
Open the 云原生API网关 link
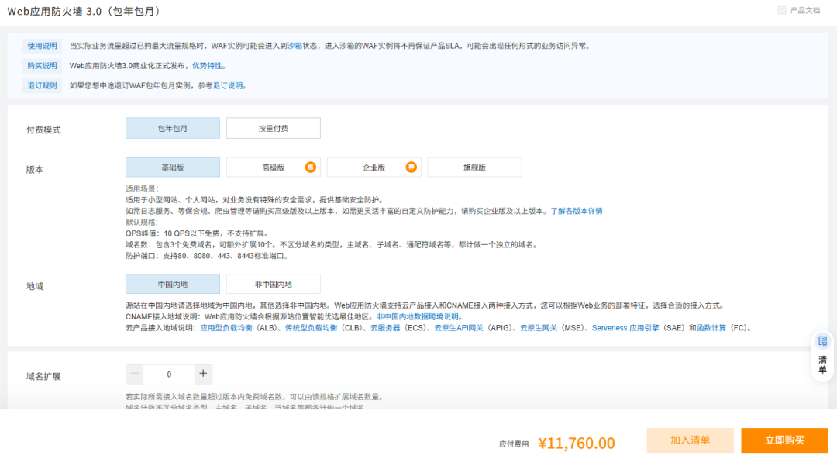click(x=459, y=328)
